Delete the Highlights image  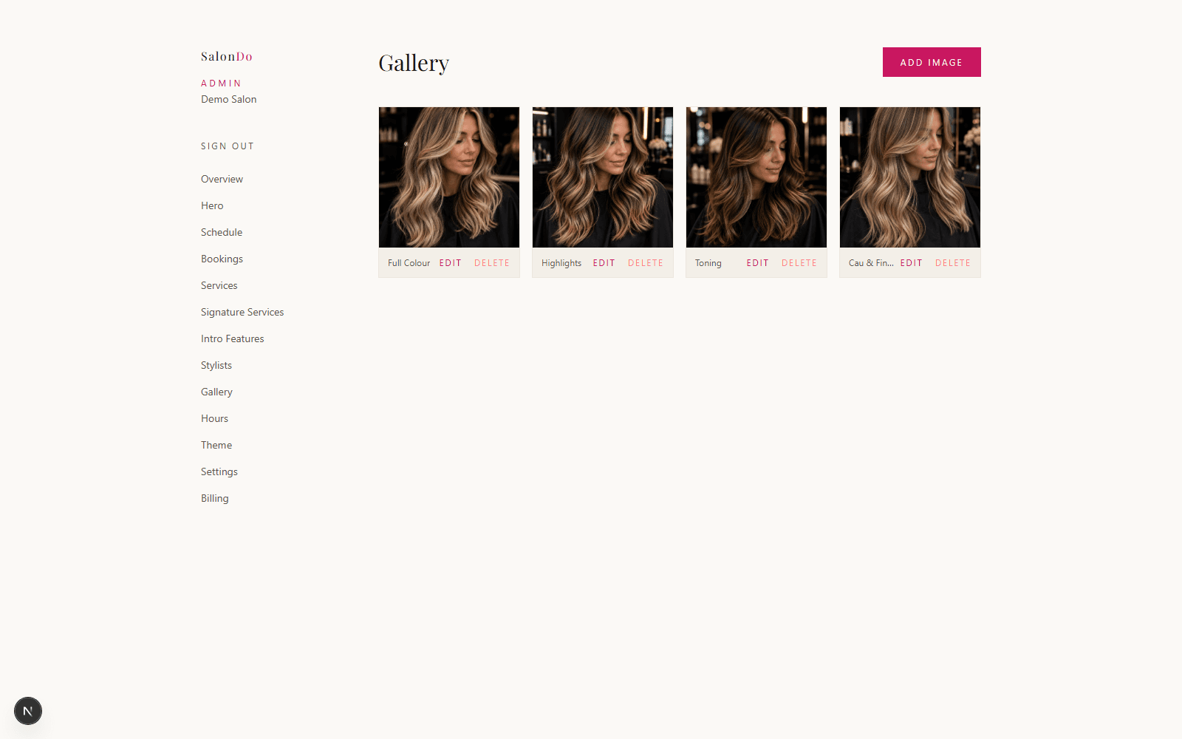click(x=646, y=263)
